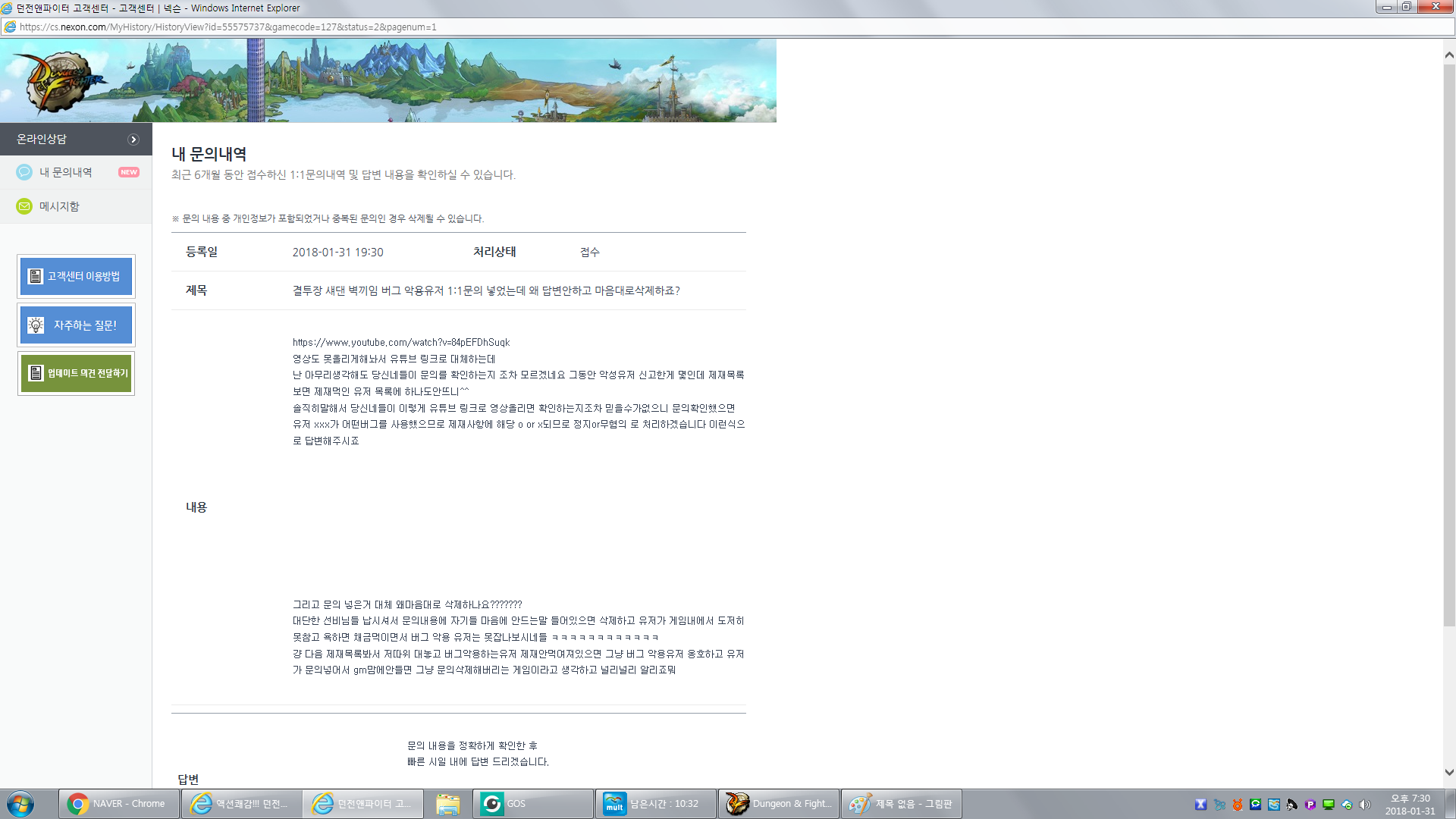The height and width of the screenshot is (819, 1456).
Task: Open Windows Start menu orb
Action: (x=20, y=804)
